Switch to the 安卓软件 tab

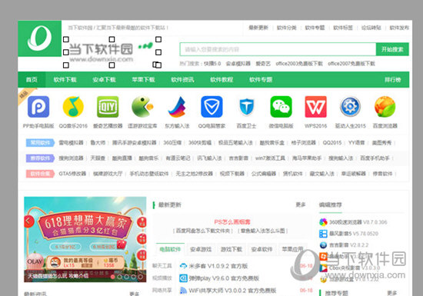pos(261,249)
